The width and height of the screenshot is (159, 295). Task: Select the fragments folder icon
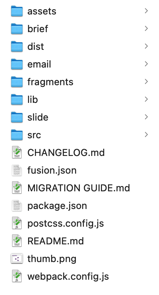17,82
